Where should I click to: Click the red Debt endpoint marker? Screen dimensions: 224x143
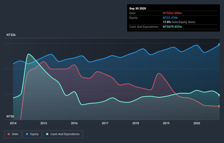tap(219, 106)
